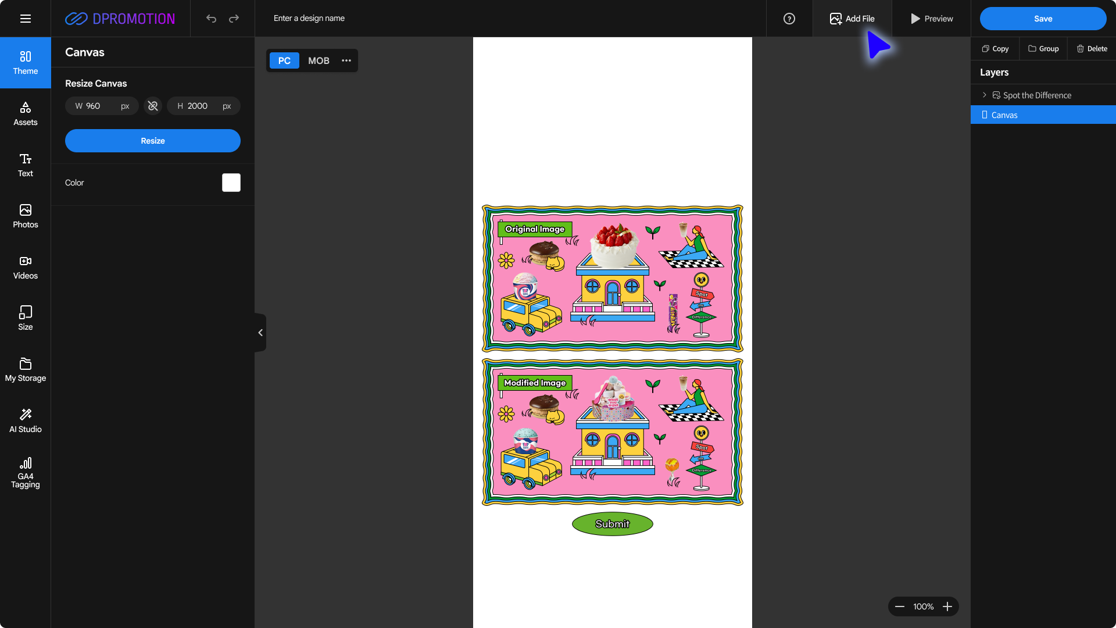Open the white canvas color swatch
Image resolution: width=1116 pixels, height=628 pixels.
[231, 183]
